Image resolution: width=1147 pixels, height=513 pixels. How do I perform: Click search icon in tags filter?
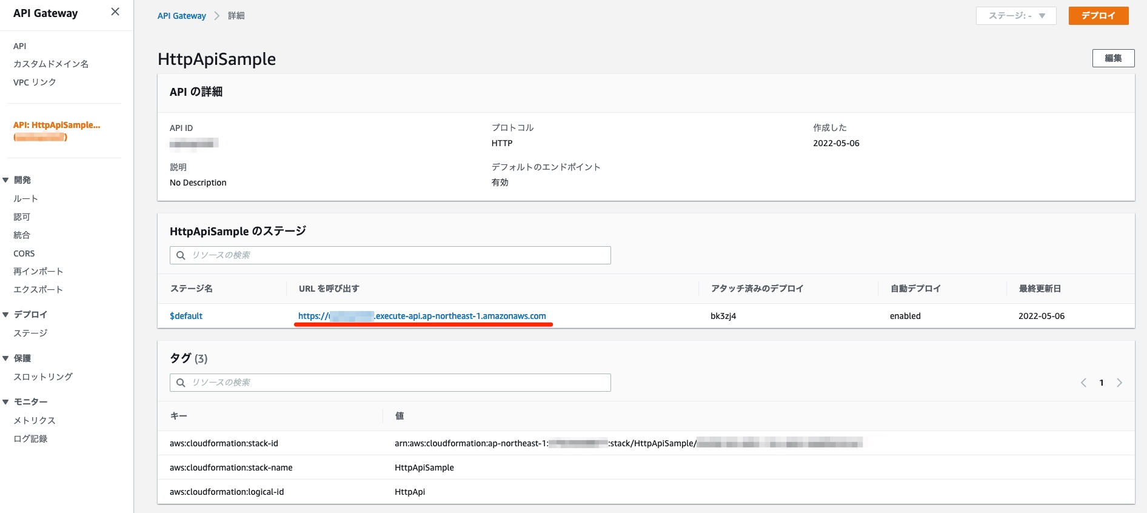(x=181, y=383)
